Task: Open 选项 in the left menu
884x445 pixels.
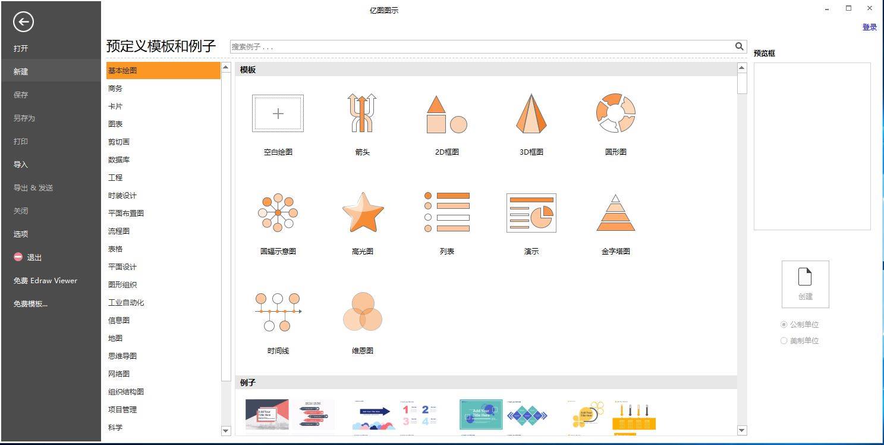Action: click(21, 234)
